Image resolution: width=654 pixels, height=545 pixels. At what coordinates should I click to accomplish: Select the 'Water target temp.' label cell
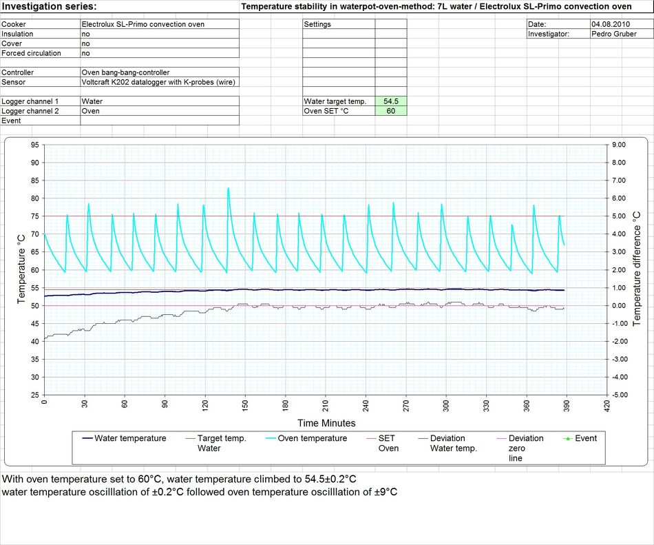[339, 101]
